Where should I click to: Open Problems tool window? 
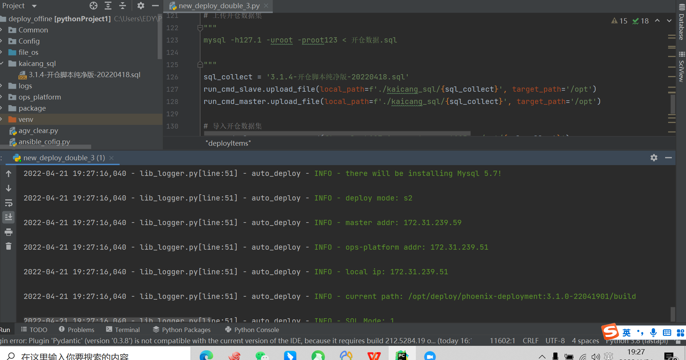tap(77, 330)
